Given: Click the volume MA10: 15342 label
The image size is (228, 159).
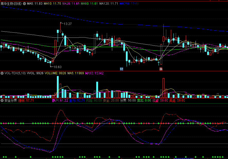Looking at the screenshot, I should (94, 73).
